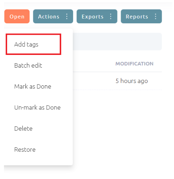Viewport: 174px width, 179px height.
Task: Click the Actions label text
Action: point(49,17)
